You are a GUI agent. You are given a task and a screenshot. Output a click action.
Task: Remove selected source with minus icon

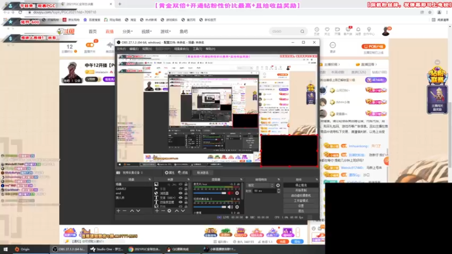163,211
